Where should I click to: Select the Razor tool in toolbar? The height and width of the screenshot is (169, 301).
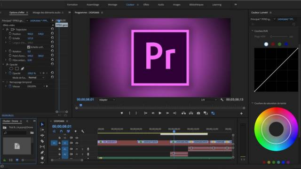click(x=42, y=141)
